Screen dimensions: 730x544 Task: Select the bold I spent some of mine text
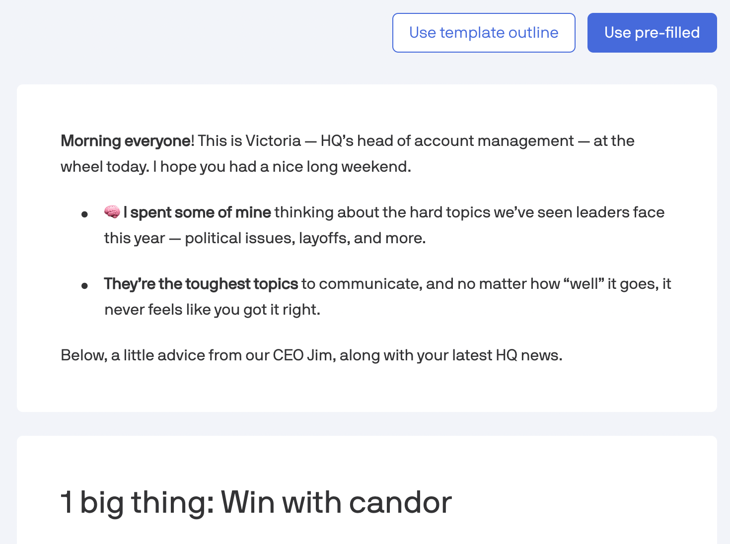[x=197, y=212]
